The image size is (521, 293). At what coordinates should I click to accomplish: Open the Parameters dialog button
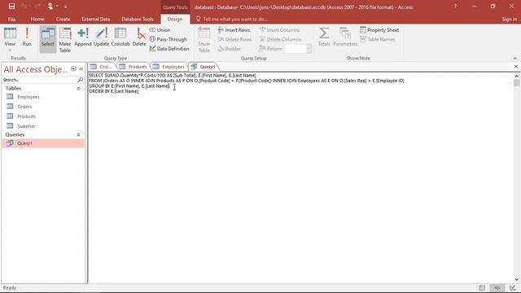tap(345, 37)
